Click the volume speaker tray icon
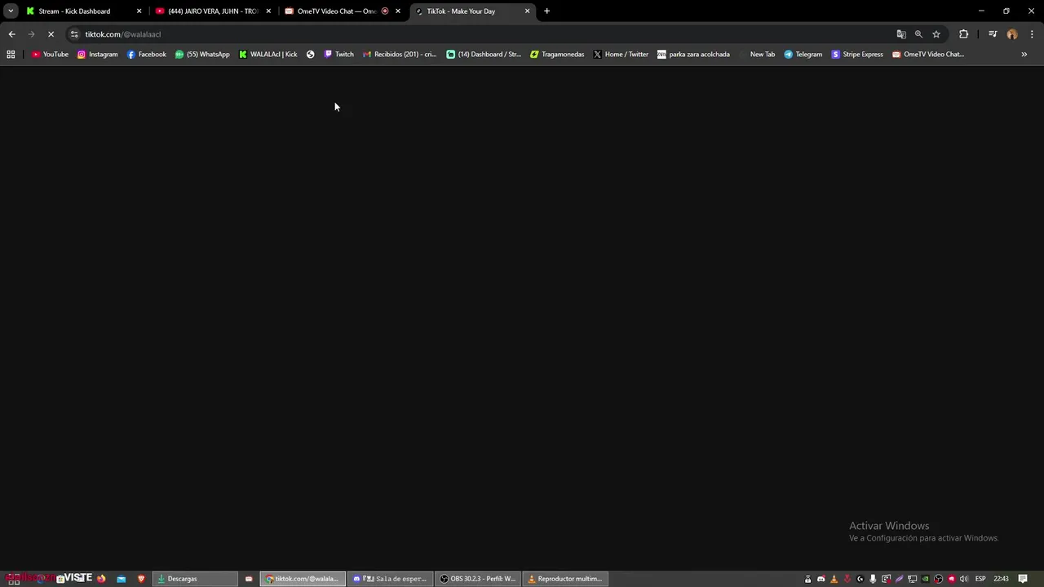Image resolution: width=1044 pixels, height=587 pixels. point(963,579)
